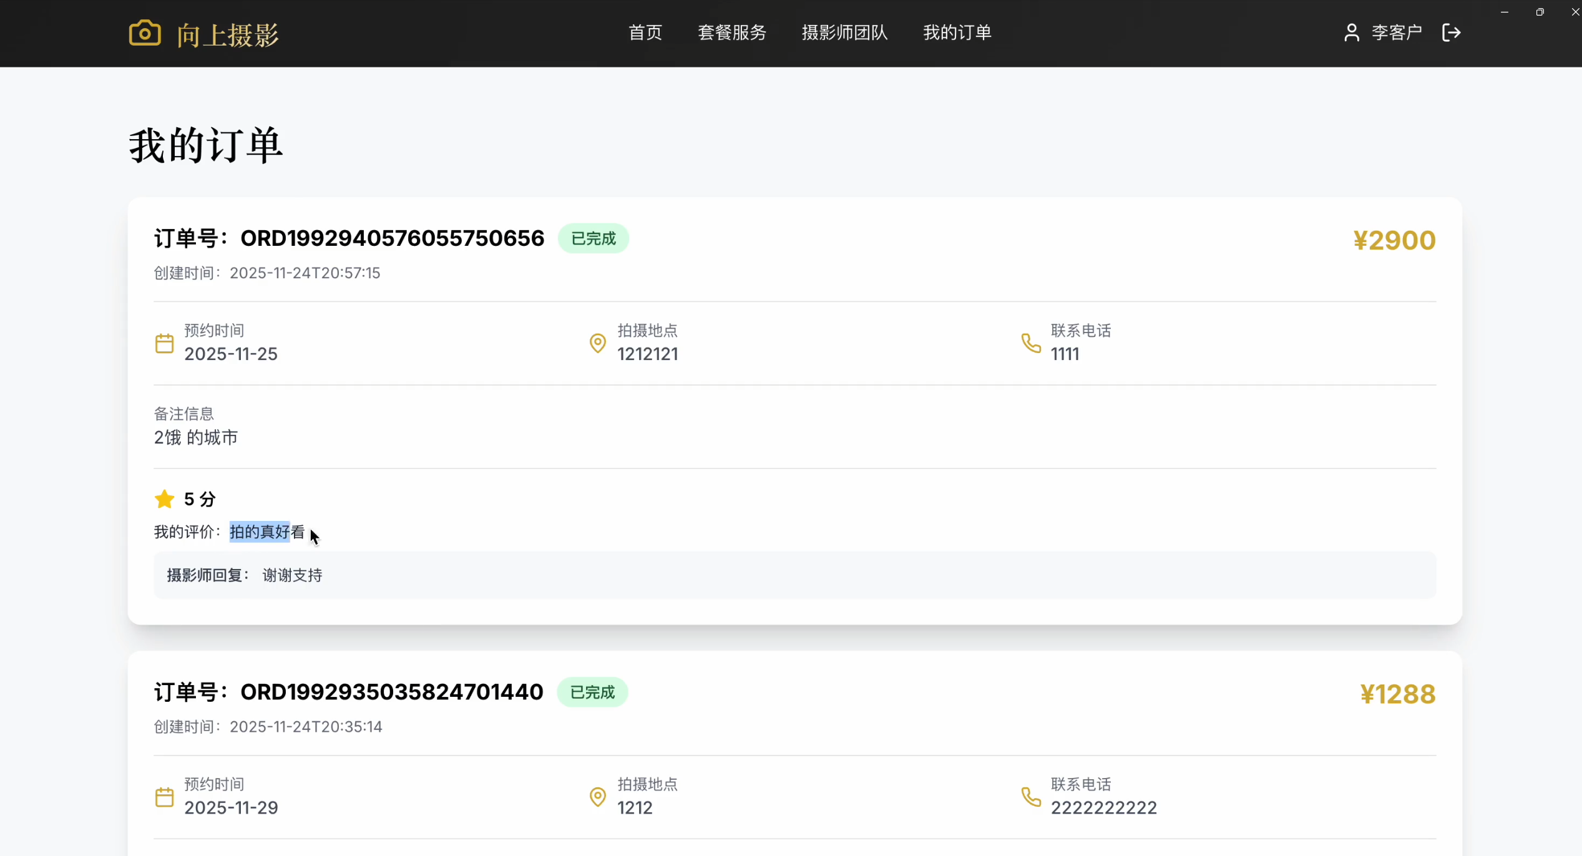
Task: Click second order's calendar icon
Action: pos(164,797)
